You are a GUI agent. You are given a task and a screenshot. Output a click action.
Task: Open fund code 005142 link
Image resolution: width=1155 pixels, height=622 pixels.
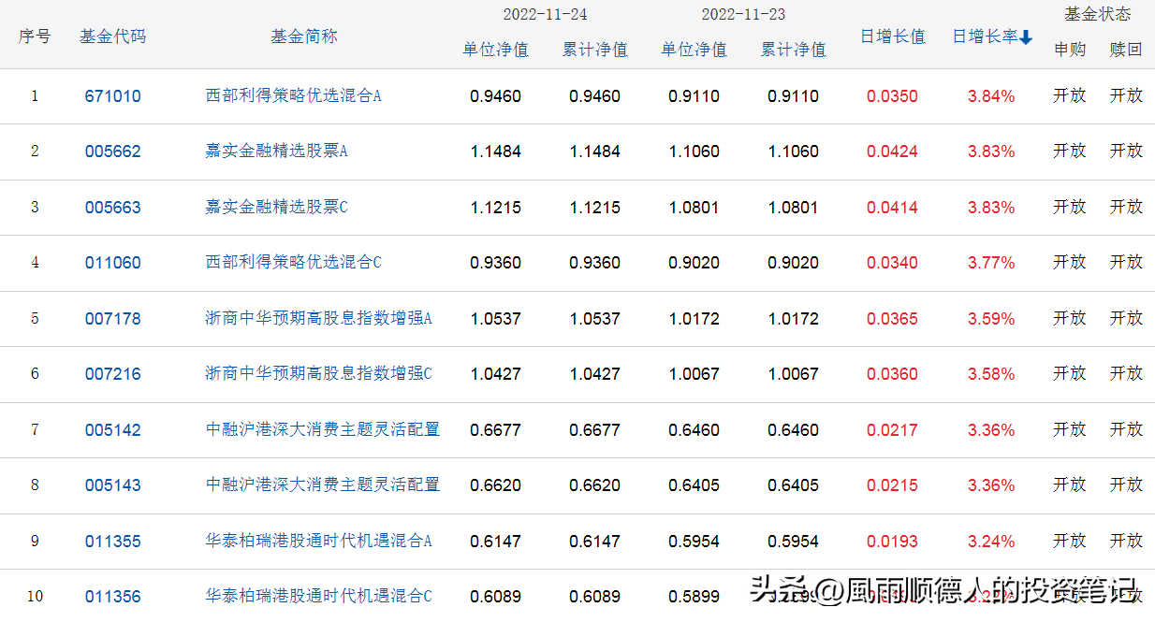click(x=112, y=429)
